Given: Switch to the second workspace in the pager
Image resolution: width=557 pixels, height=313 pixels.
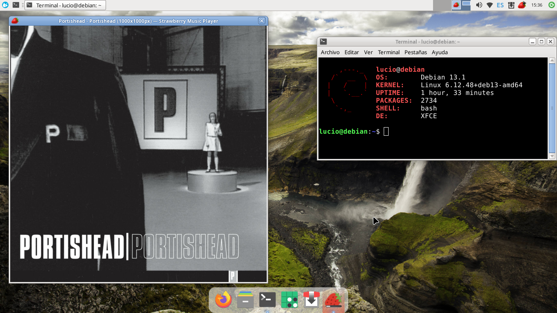Looking at the screenshot, I should pyautogui.click(x=466, y=5).
